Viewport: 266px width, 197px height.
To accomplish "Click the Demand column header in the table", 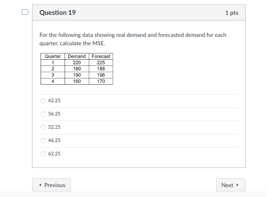I will (77, 56).
